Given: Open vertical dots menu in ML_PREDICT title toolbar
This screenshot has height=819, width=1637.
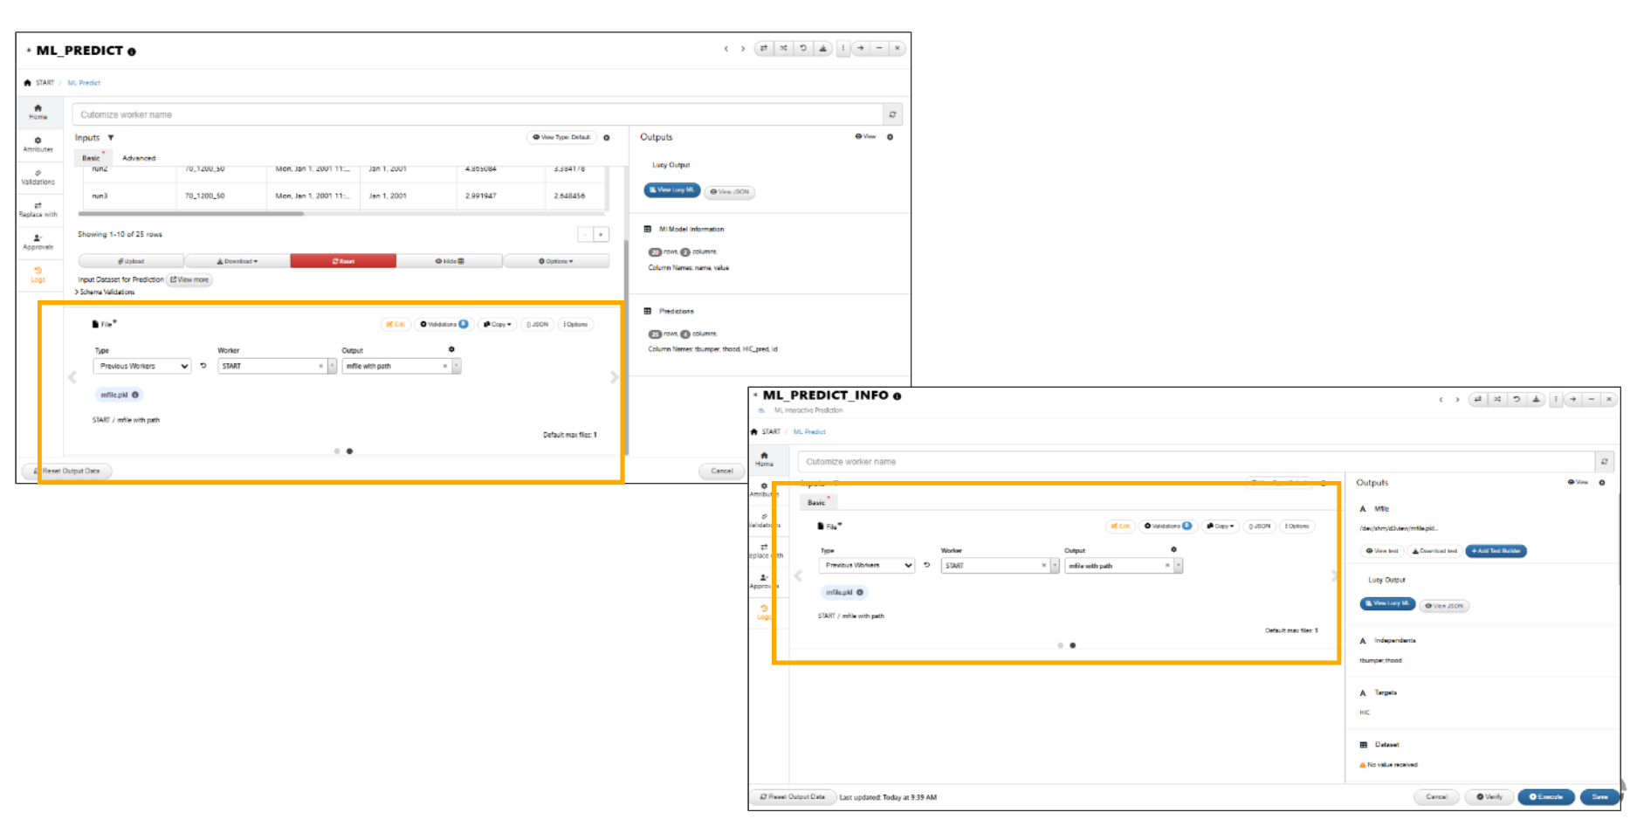Looking at the screenshot, I should (x=843, y=48).
